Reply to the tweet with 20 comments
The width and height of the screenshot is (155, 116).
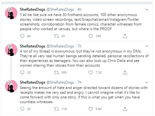(x=22, y=109)
